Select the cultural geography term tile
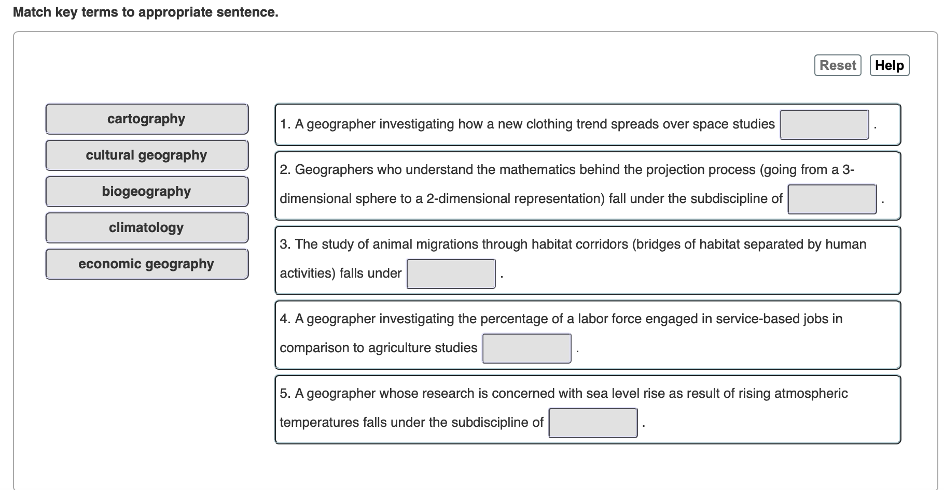 147,155
